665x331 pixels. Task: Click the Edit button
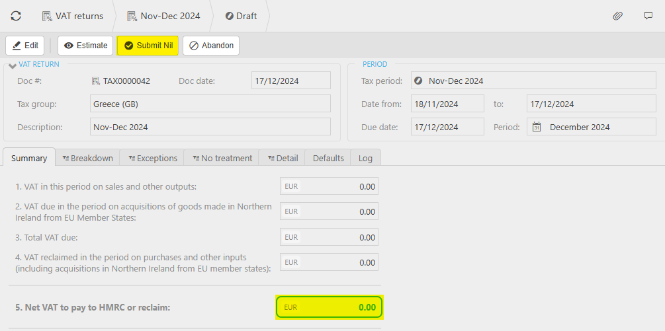25,46
